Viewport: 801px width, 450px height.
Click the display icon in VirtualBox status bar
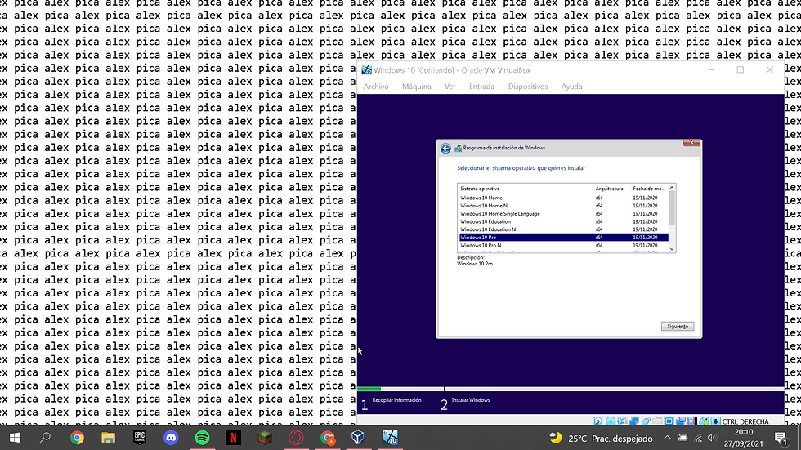click(x=669, y=421)
